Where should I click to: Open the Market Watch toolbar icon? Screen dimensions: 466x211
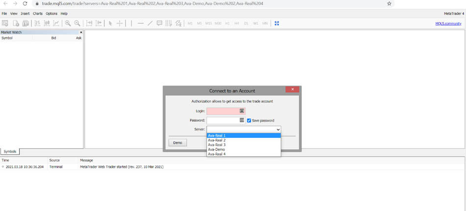pos(5,23)
